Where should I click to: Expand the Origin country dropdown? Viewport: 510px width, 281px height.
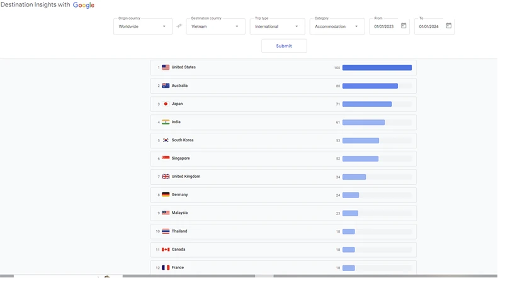pyautogui.click(x=142, y=26)
